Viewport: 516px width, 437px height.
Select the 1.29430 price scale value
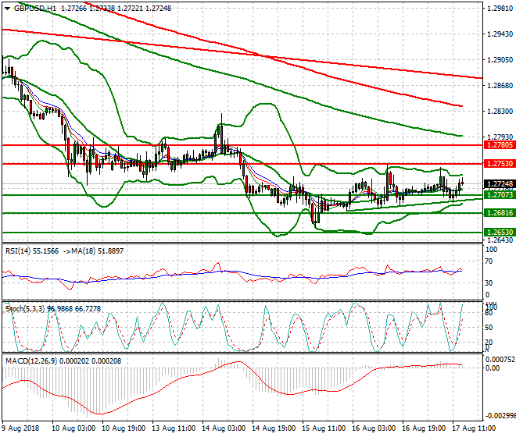(x=500, y=34)
